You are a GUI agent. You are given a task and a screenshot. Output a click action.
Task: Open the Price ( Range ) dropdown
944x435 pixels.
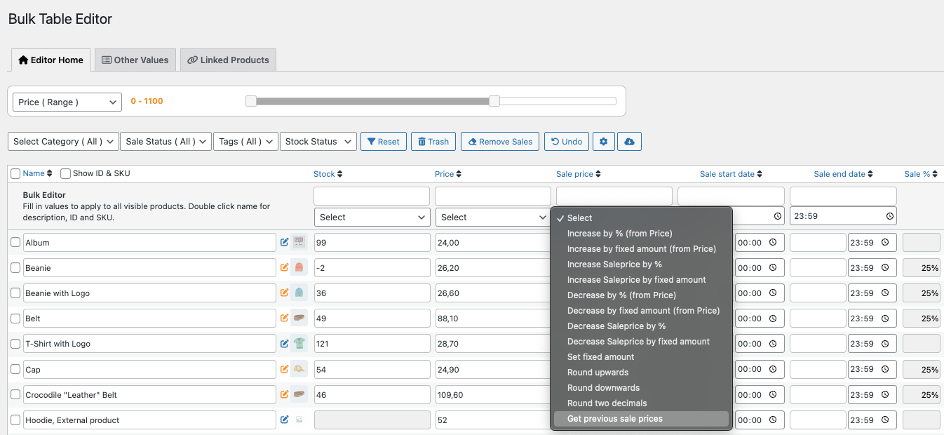click(66, 102)
